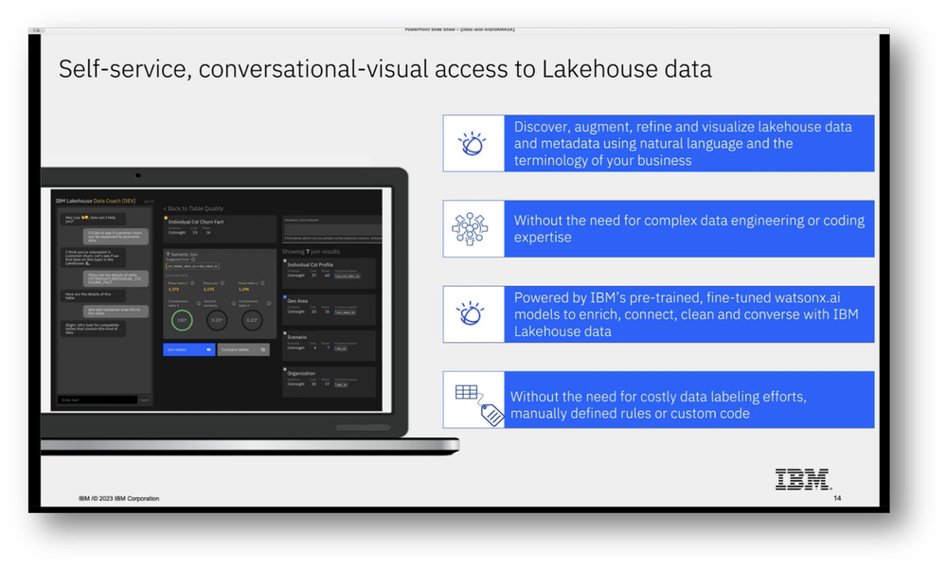Click the schema-based tag on Individual Cst Profile
947x570 pixels.
[x=348, y=276]
